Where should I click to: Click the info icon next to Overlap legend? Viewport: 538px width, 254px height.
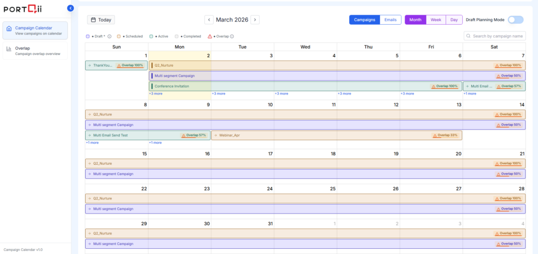[232, 36]
